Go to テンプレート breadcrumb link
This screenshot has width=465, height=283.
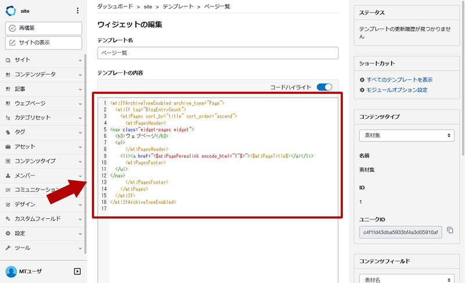point(178,6)
